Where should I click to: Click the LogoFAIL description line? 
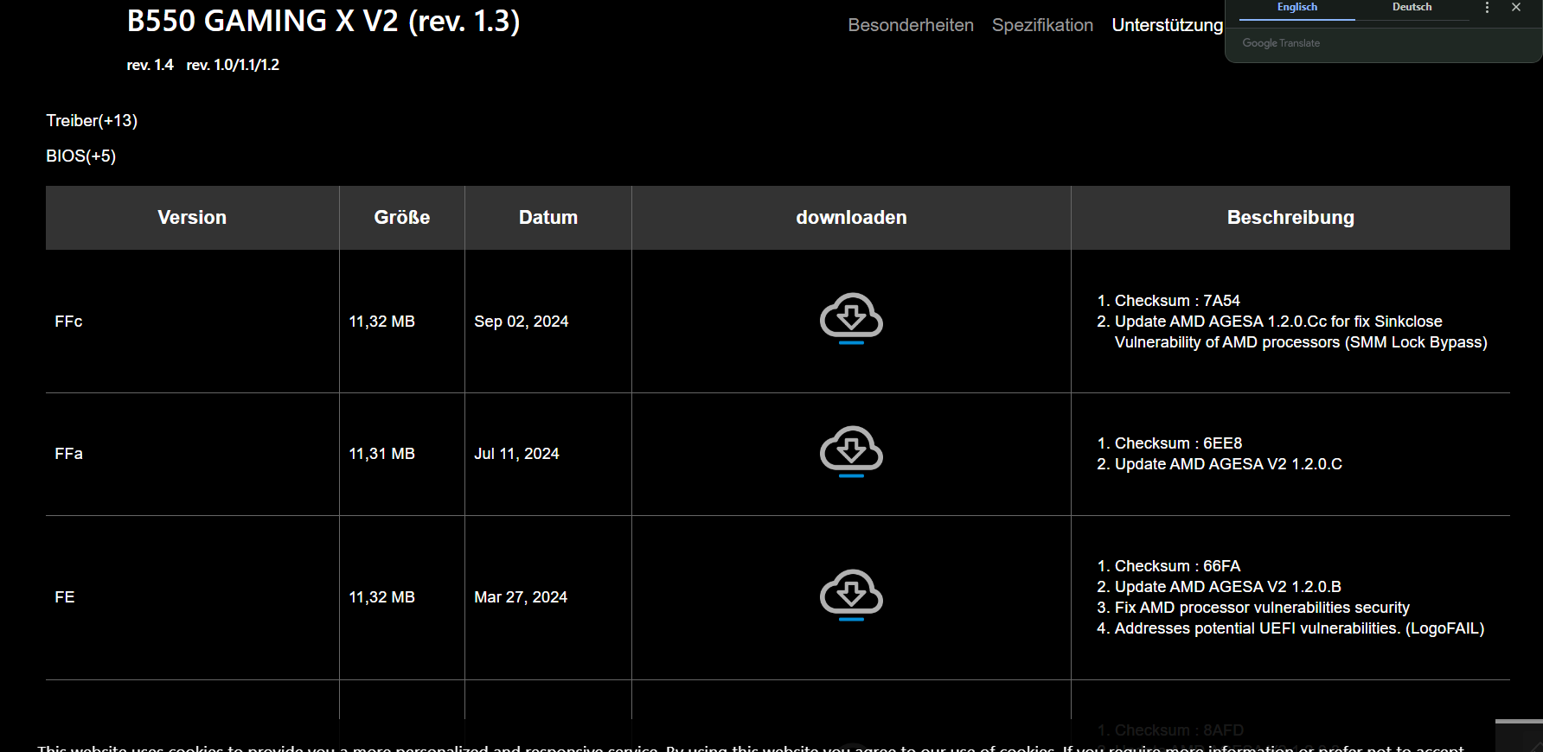coord(1299,628)
